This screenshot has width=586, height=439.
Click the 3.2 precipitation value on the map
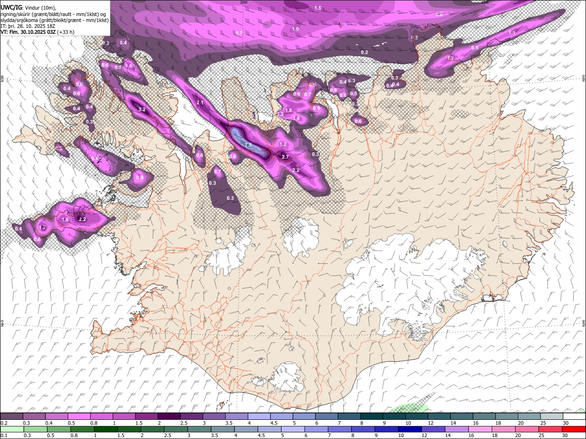pos(142,109)
